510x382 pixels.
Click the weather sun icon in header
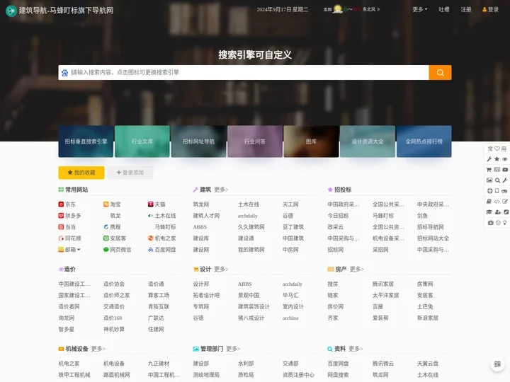click(338, 9)
